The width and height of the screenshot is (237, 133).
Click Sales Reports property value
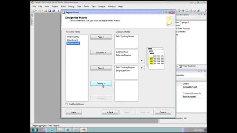(x=189, y=97)
